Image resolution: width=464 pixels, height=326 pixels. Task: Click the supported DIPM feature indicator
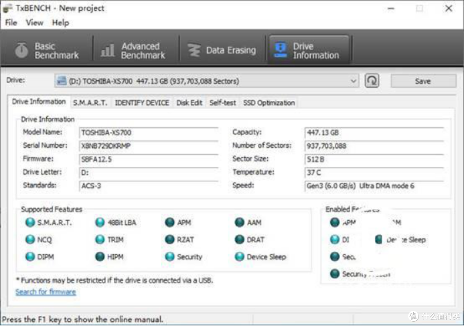coord(30,256)
